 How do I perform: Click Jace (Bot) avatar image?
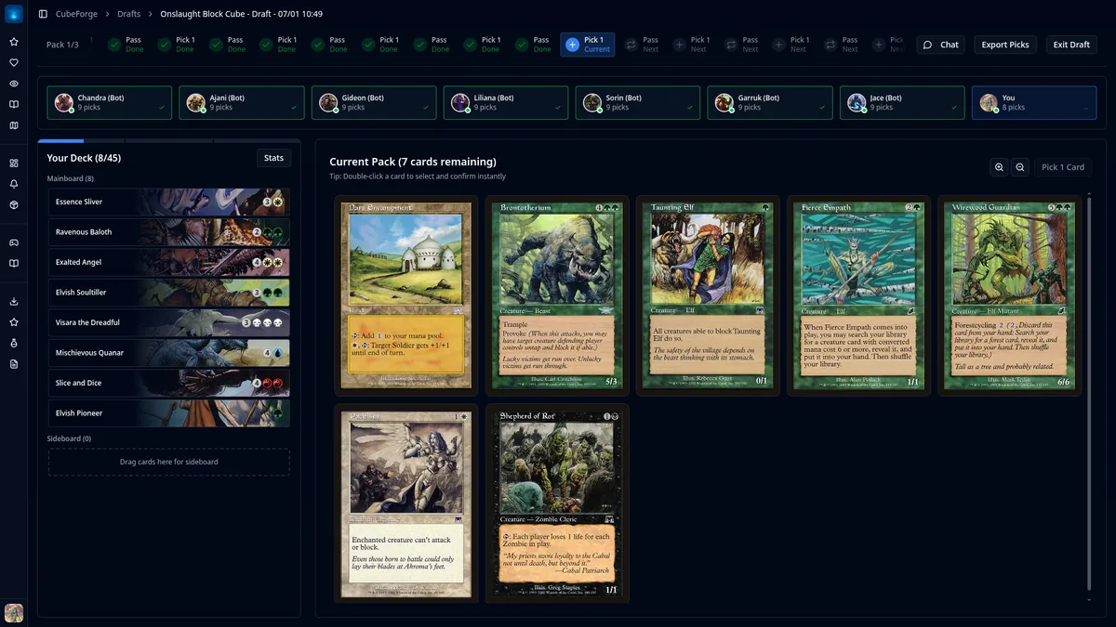tap(857, 103)
